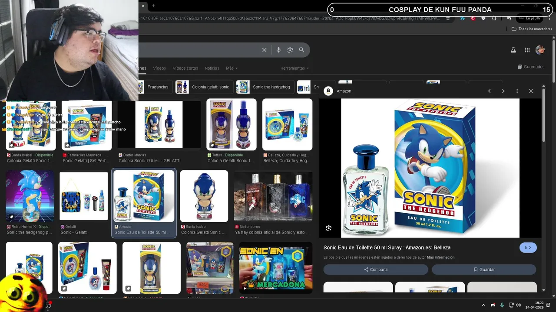
Task: Open Nintenderos colonia oficial thumbnail
Action: [x=273, y=196]
